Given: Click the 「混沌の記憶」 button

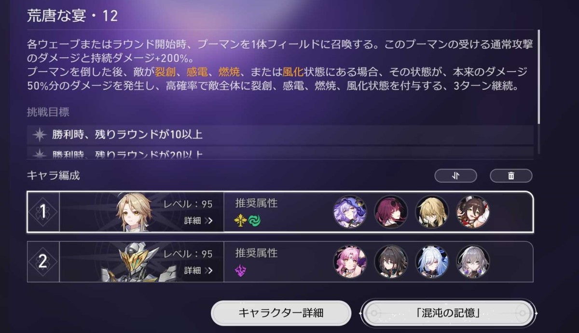Looking at the screenshot, I should click(x=448, y=313).
